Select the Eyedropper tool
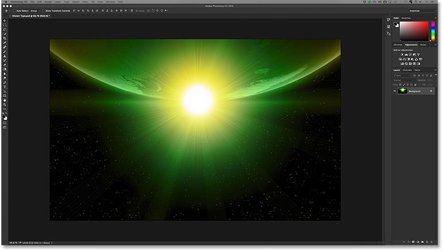The height and width of the screenshot is (251, 443). coord(5,43)
